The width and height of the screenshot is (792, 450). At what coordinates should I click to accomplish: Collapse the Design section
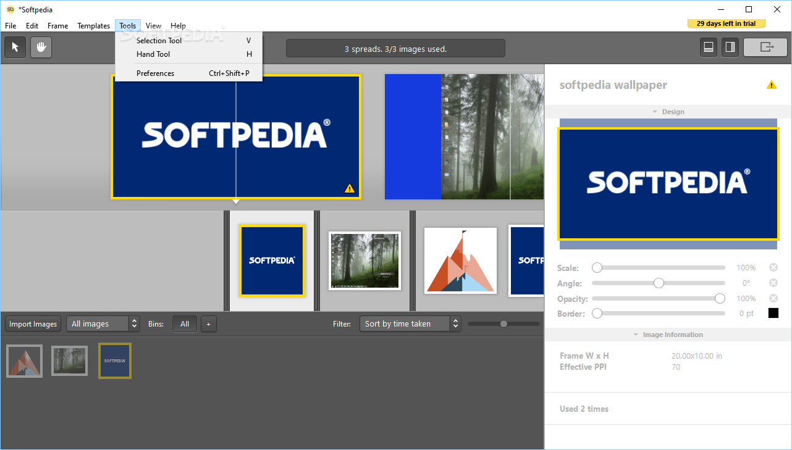click(x=668, y=112)
